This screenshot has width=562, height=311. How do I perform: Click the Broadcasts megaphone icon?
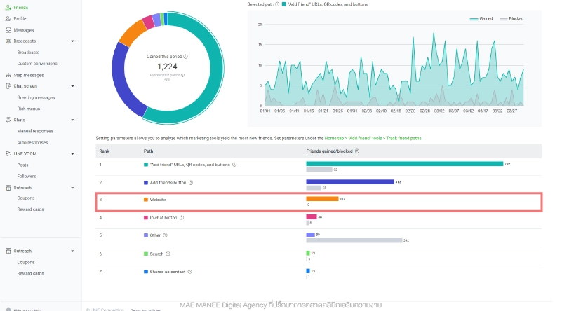(8, 41)
